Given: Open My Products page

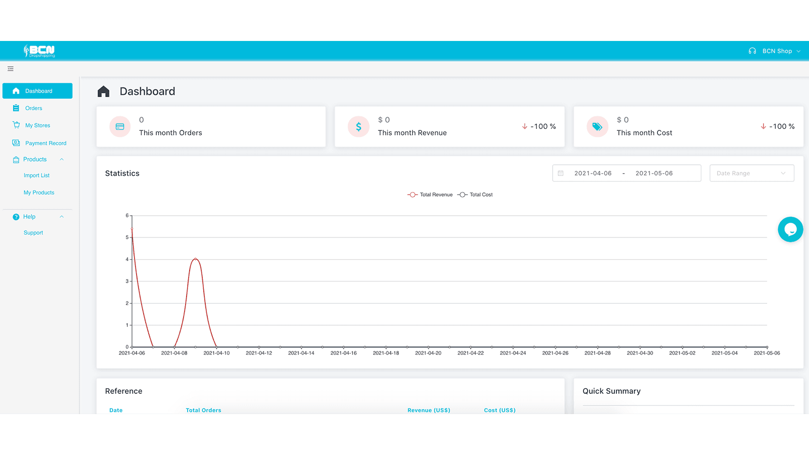Looking at the screenshot, I should (38, 192).
